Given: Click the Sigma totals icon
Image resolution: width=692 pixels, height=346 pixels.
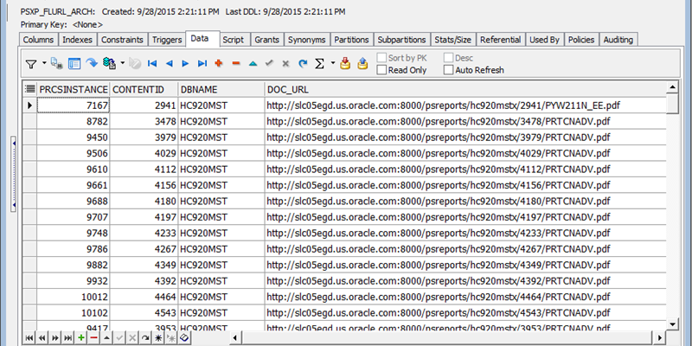Looking at the screenshot, I should coord(319,64).
